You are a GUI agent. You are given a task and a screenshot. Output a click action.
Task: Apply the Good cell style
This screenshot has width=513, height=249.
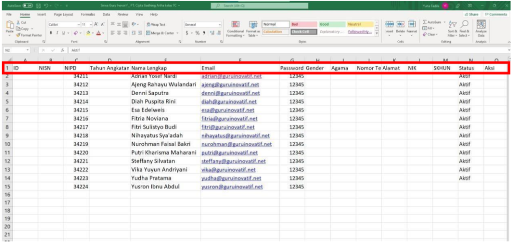click(332, 24)
